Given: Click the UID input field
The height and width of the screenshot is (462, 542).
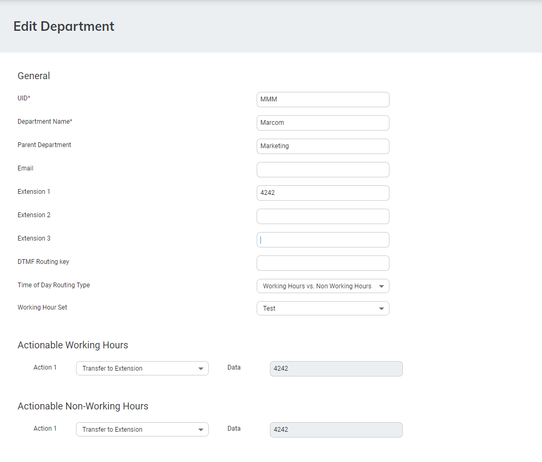Looking at the screenshot, I should (x=323, y=99).
